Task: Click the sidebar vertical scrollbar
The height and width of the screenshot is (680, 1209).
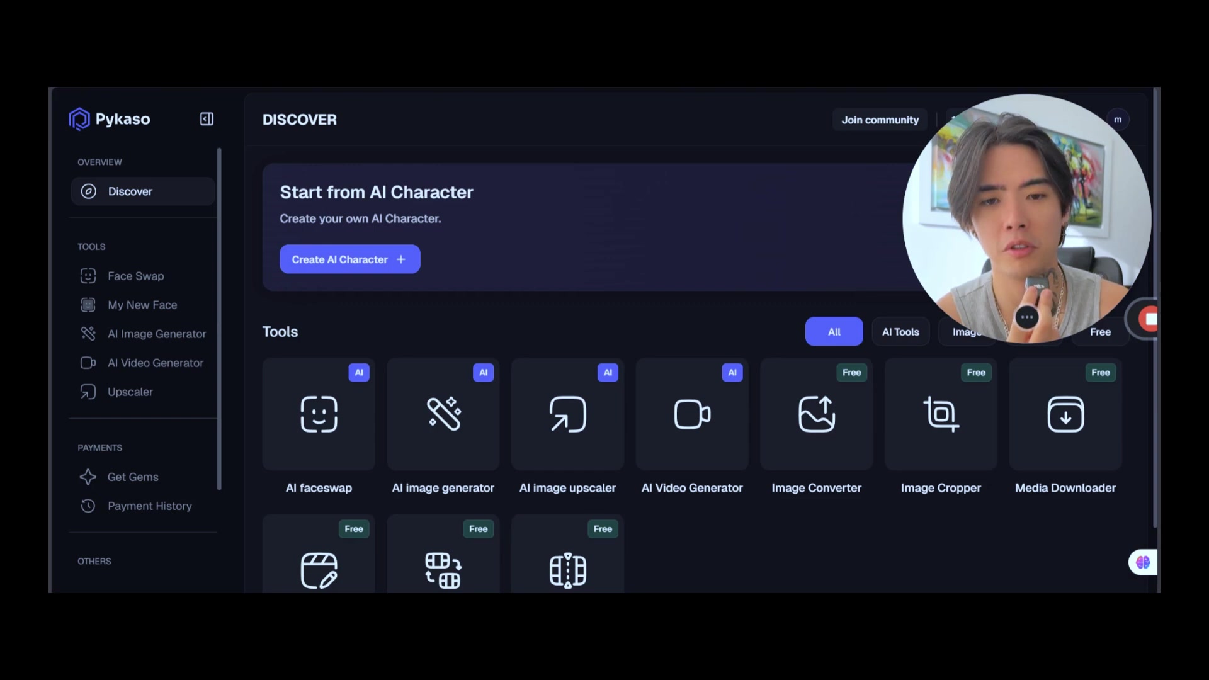Action: click(219, 319)
